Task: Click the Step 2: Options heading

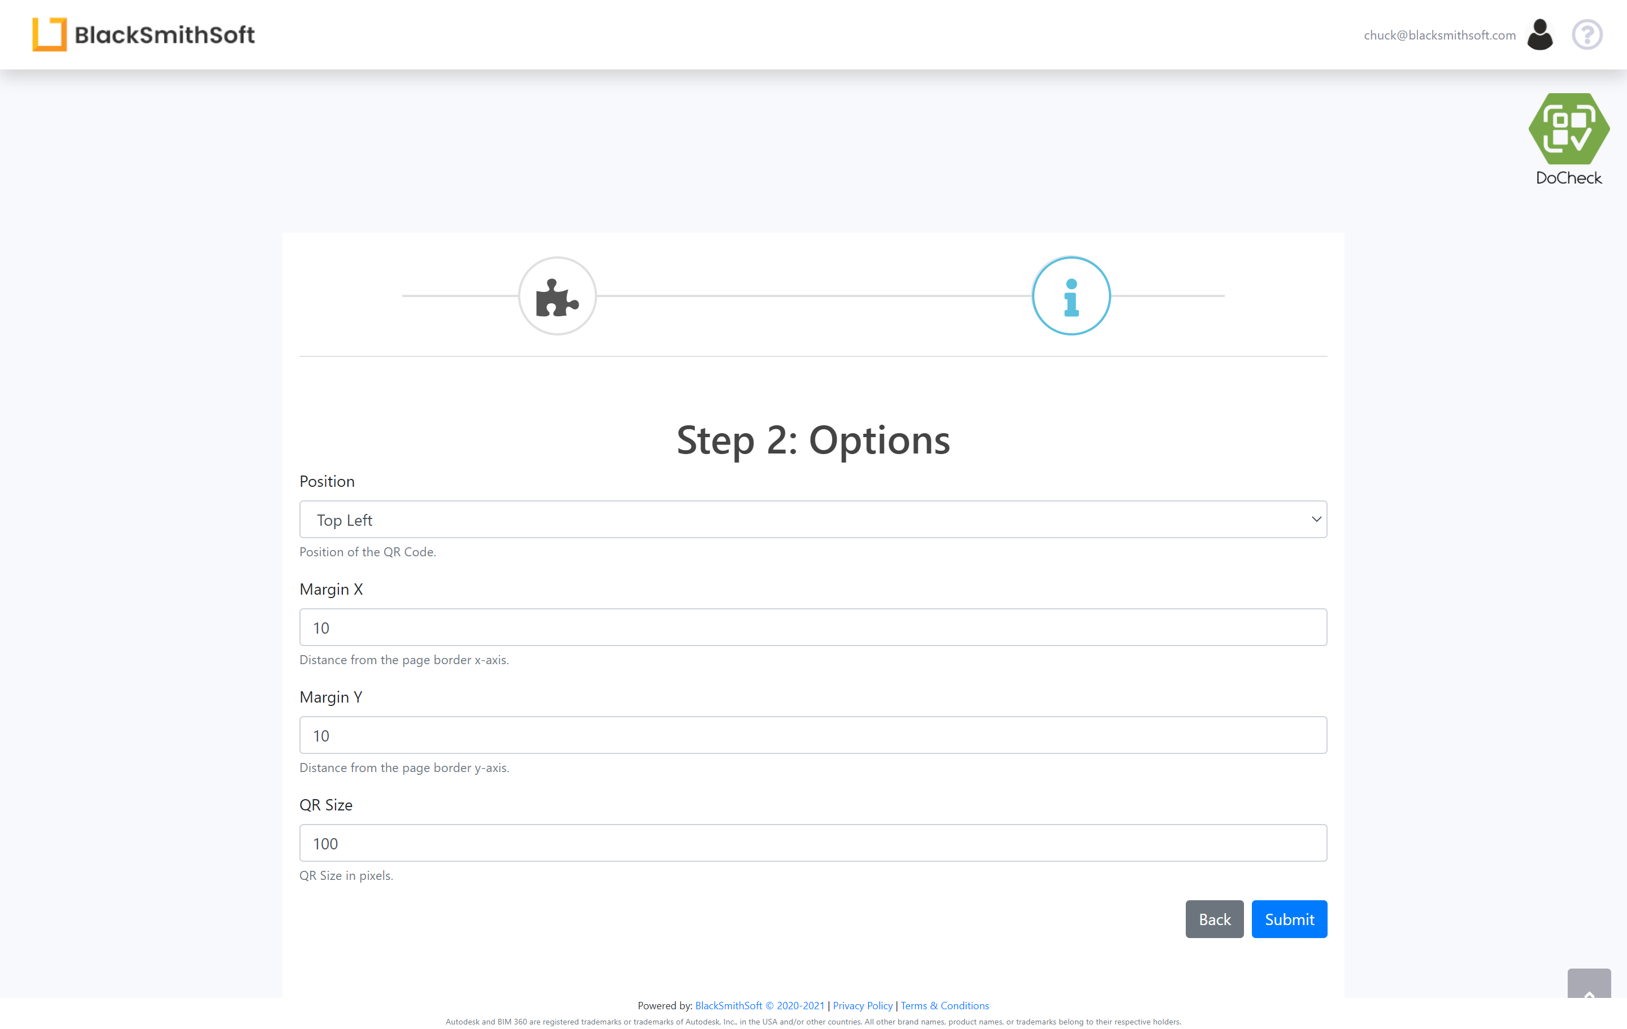Action: (813, 440)
